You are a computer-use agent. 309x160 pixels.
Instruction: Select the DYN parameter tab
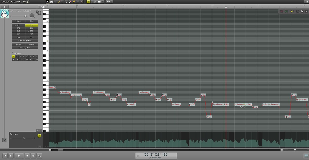pyautogui.click(x=32, y=25)
